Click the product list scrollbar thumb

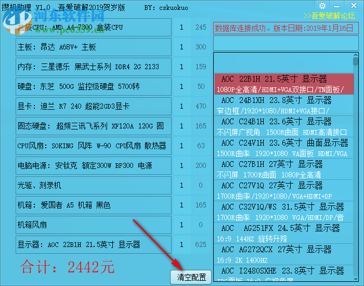click(356, 61)
